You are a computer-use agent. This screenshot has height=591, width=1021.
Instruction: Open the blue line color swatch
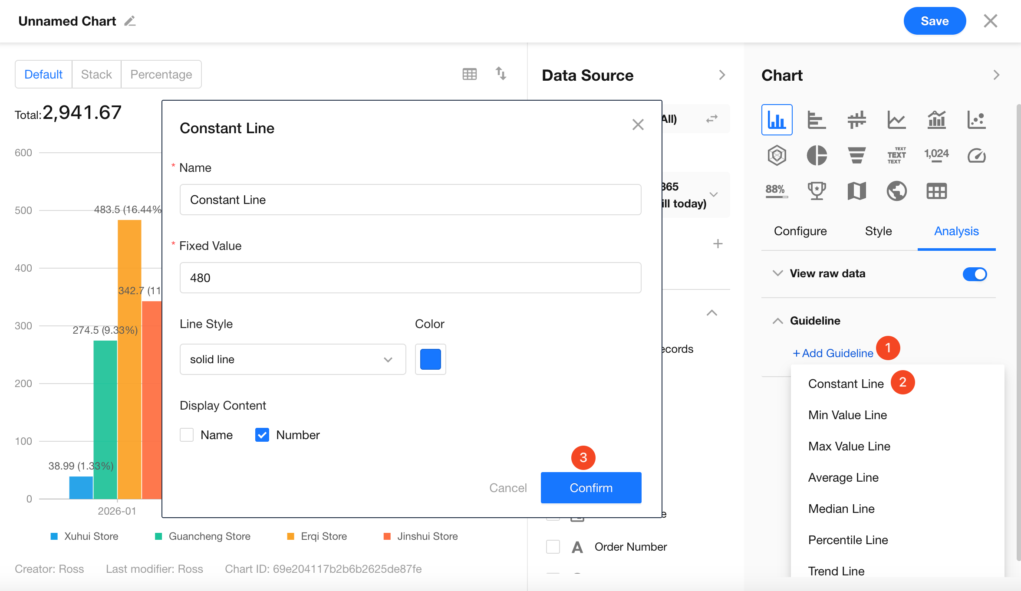point(430,359)
